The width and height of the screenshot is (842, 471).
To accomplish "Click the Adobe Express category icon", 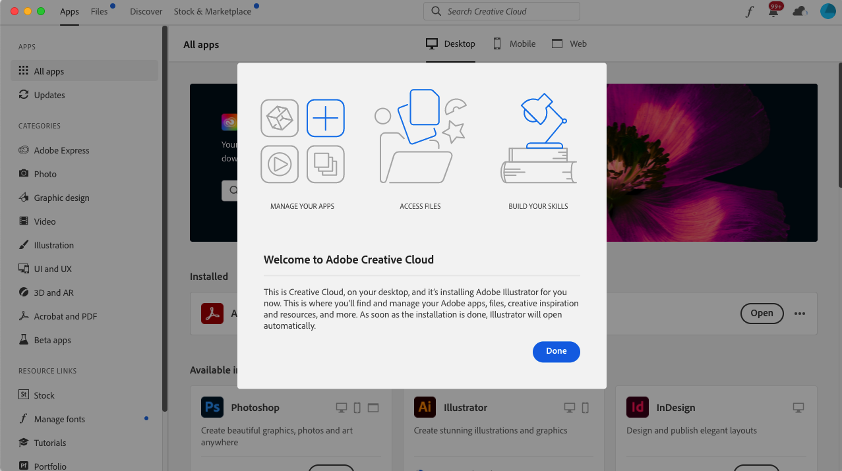I will point(24,150).
